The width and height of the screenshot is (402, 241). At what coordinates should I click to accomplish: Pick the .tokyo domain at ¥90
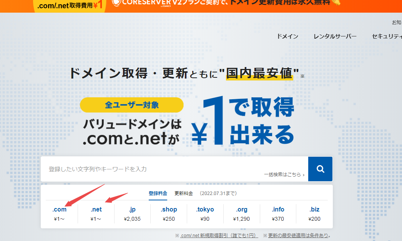(x=205, y=214)
